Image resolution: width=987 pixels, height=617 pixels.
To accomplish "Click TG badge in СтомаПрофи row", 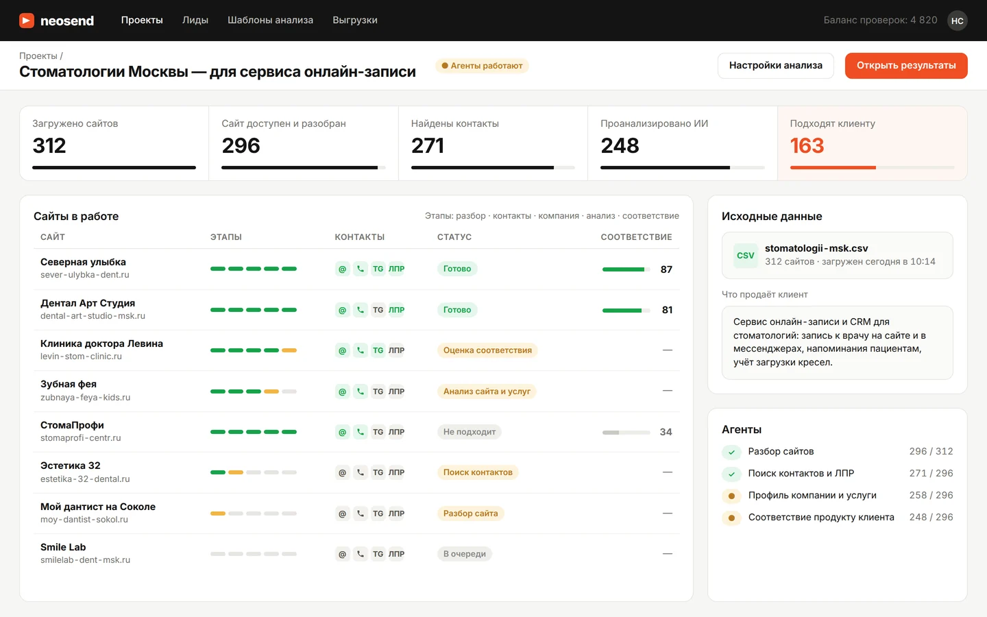I will pyautogui.click(x=378, y=432).
